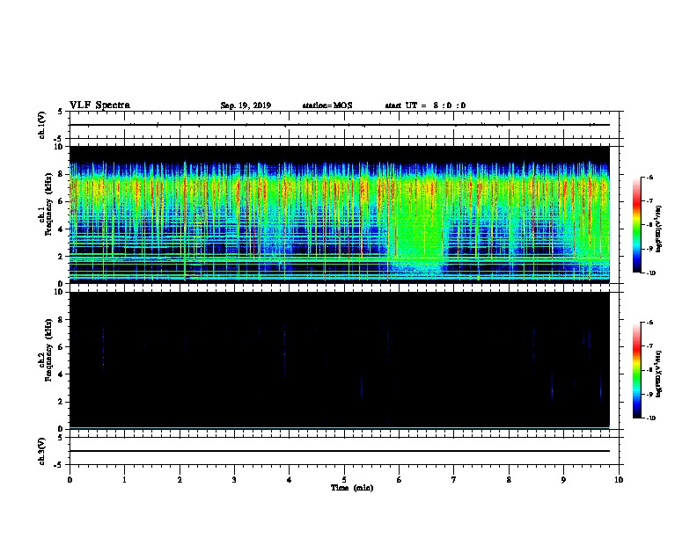Select the log(PSD) label beside ch.1 colorbar
Viewport: 697px width, 538px height.
(659, 229)
